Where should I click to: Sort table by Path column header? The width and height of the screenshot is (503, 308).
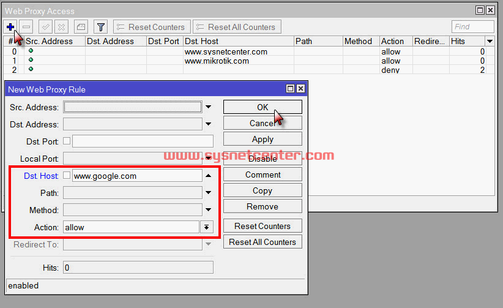point(318,41)
